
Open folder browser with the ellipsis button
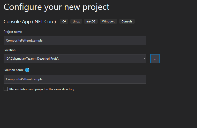coord(155,59)
